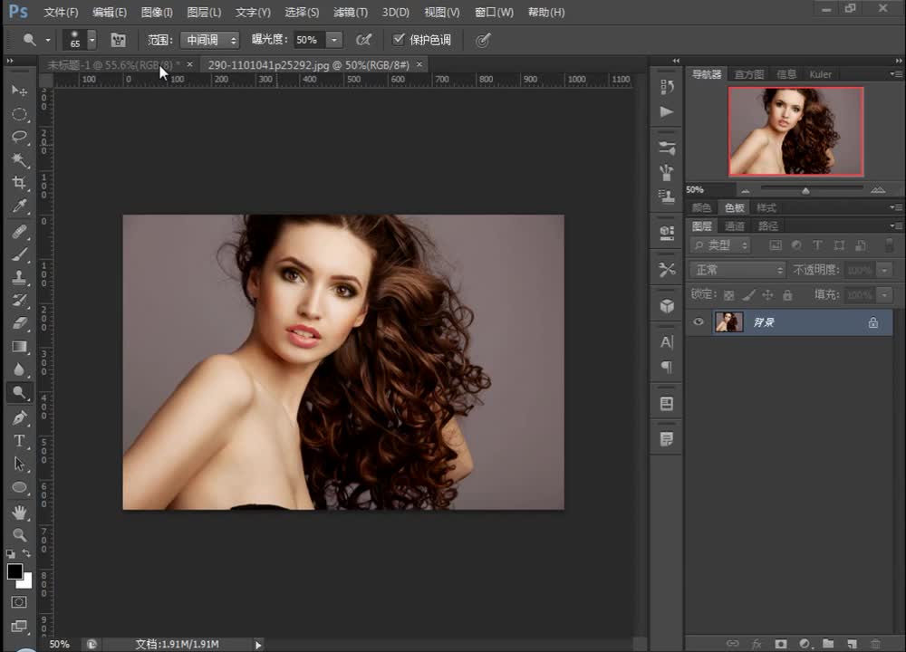Hide the 背景 layer with eye icon

699,322
